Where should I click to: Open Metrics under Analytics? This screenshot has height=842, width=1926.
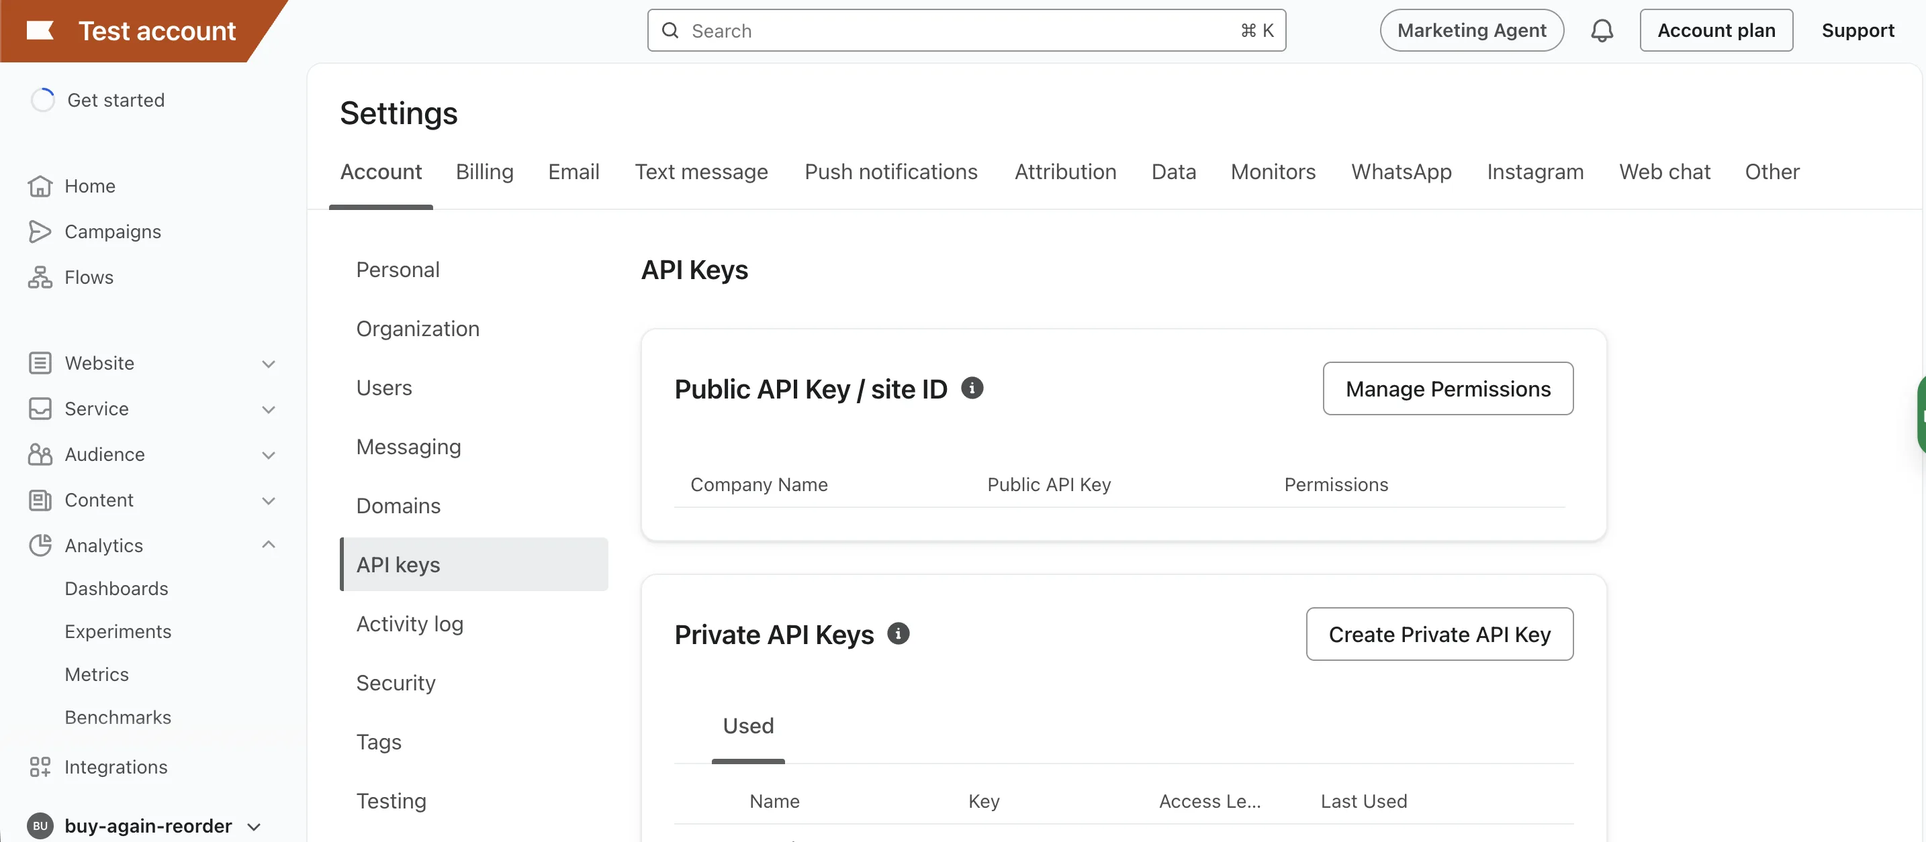pos(97,675)
